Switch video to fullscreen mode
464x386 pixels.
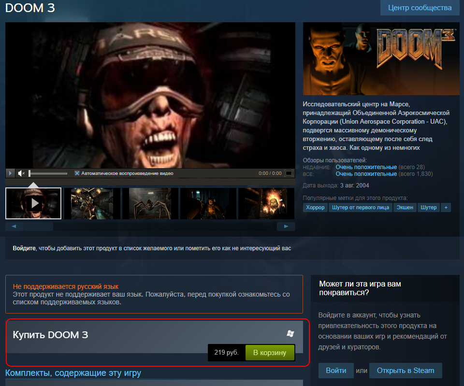[289, 173]
